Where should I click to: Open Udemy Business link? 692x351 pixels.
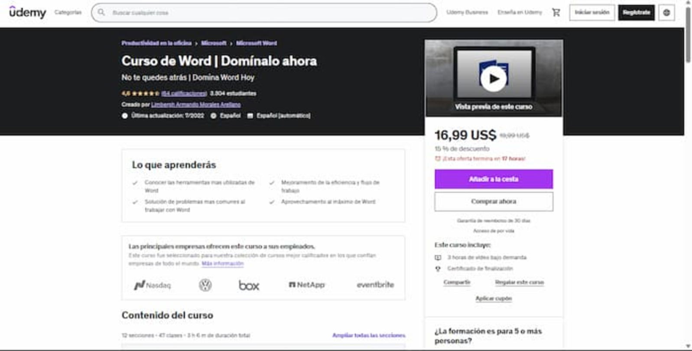pyautogui.click(x=467, y=13)
